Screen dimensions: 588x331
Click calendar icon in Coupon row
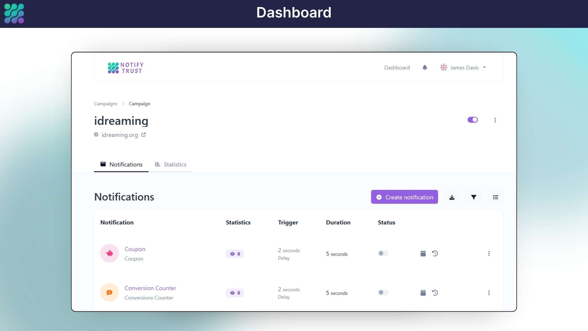(423, 253)
